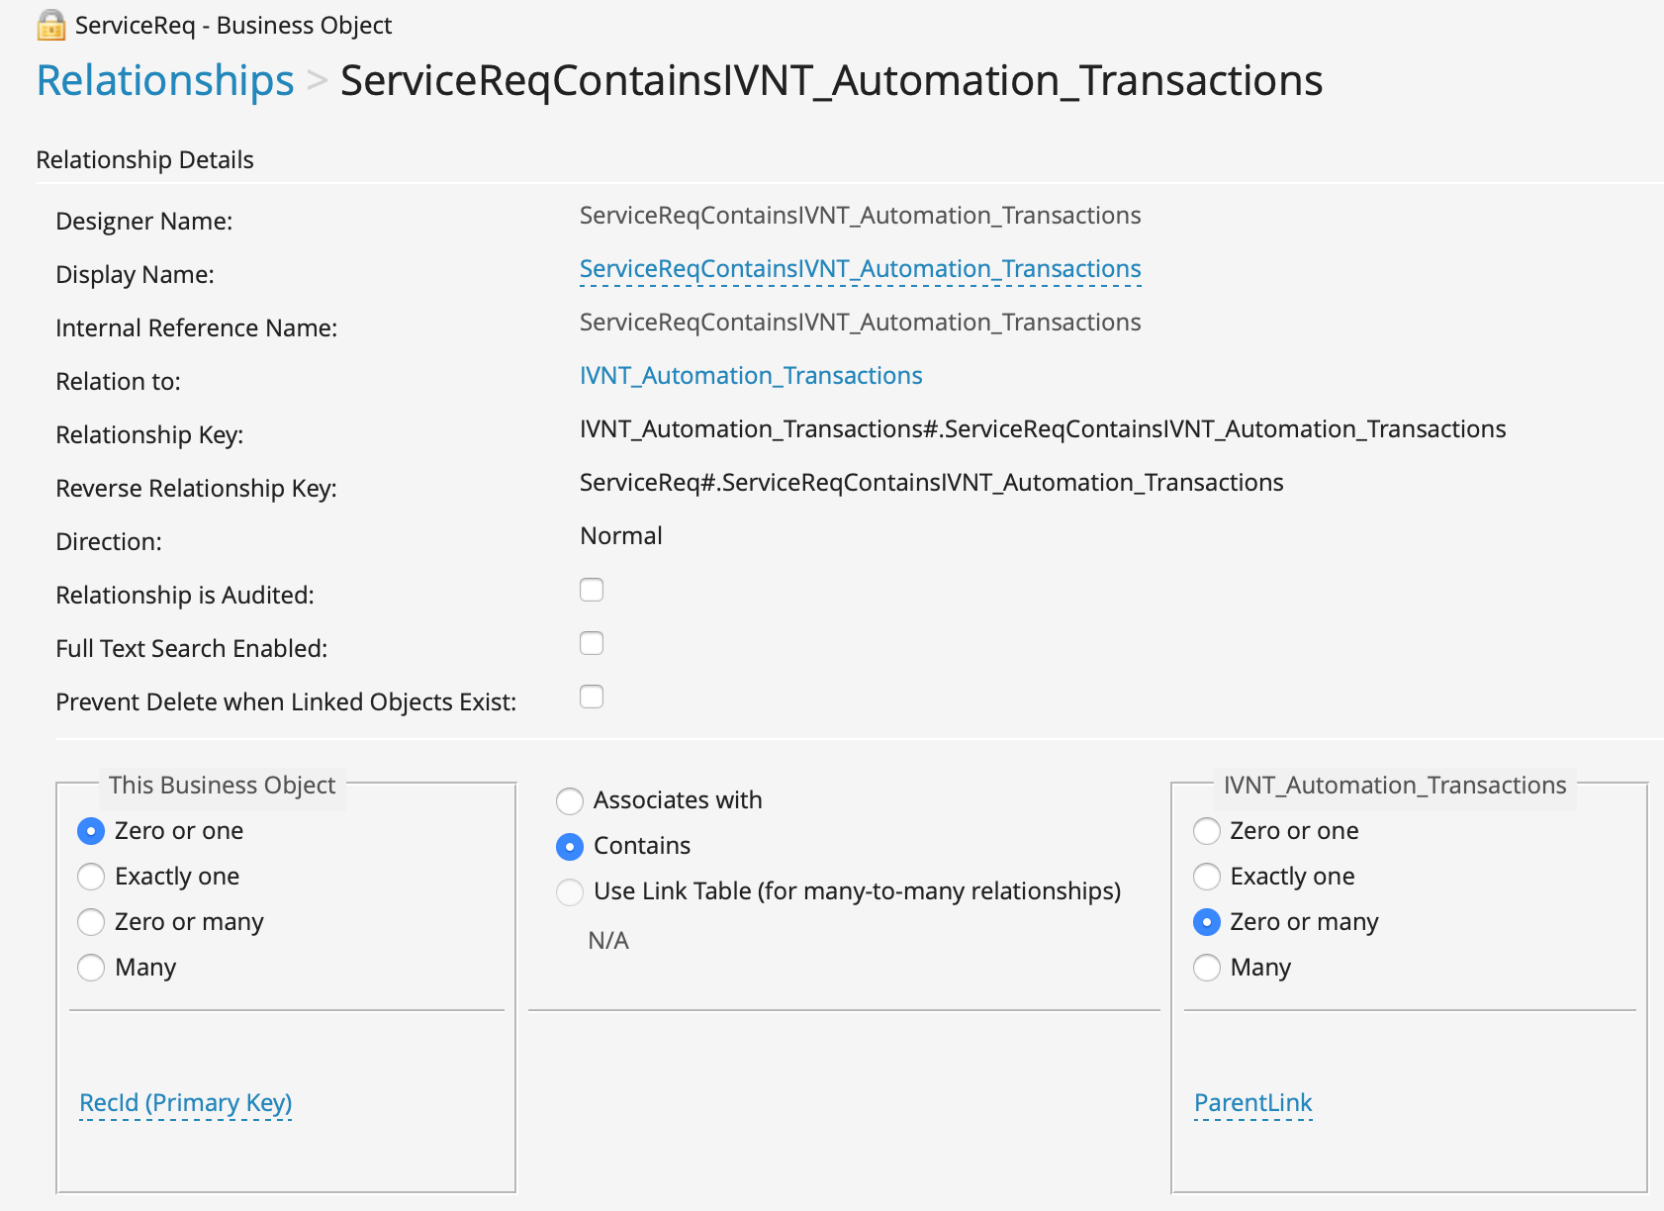The width and height of the screenshot is (1664, 1211).
Task: Select Zero or many for IVNT_Automation_Transactions
Action: click(1207, 922)
